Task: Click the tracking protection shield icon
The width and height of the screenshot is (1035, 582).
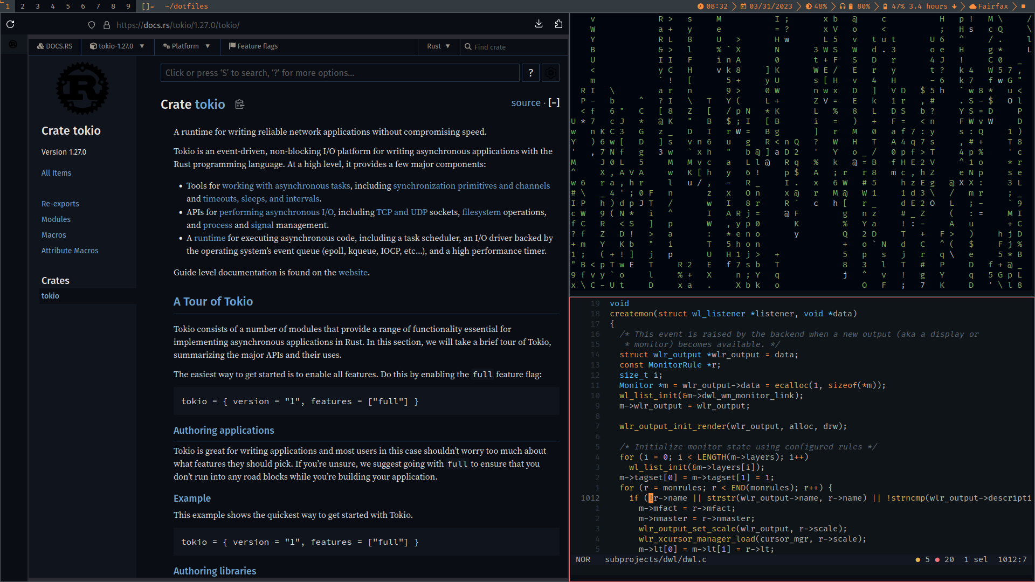Action: [92, 25]
